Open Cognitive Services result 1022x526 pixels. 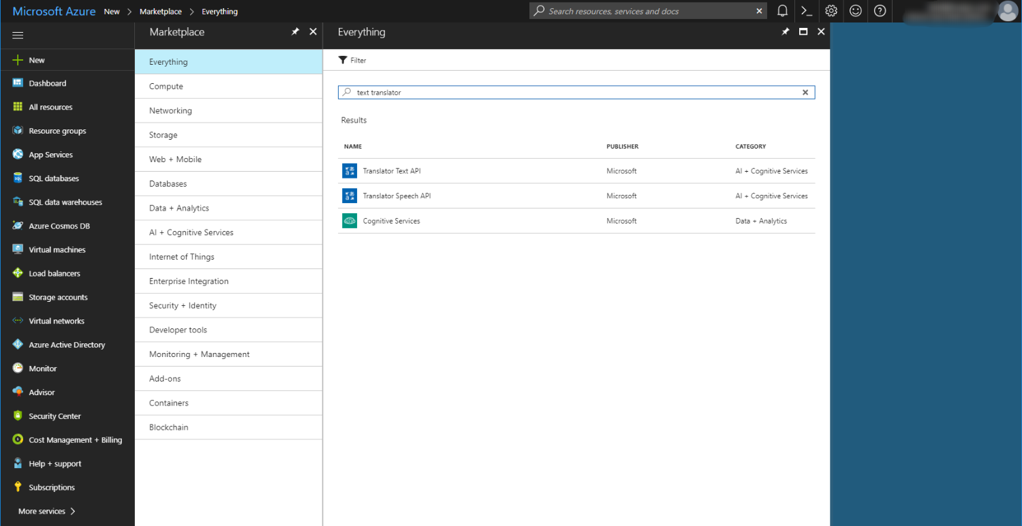(x=576, y=221)
